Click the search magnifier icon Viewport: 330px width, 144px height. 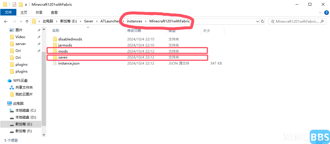click(322, 22)
